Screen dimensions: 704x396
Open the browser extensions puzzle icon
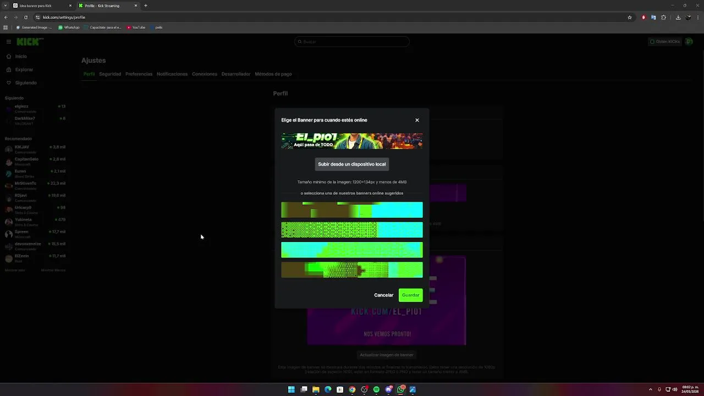663,17
